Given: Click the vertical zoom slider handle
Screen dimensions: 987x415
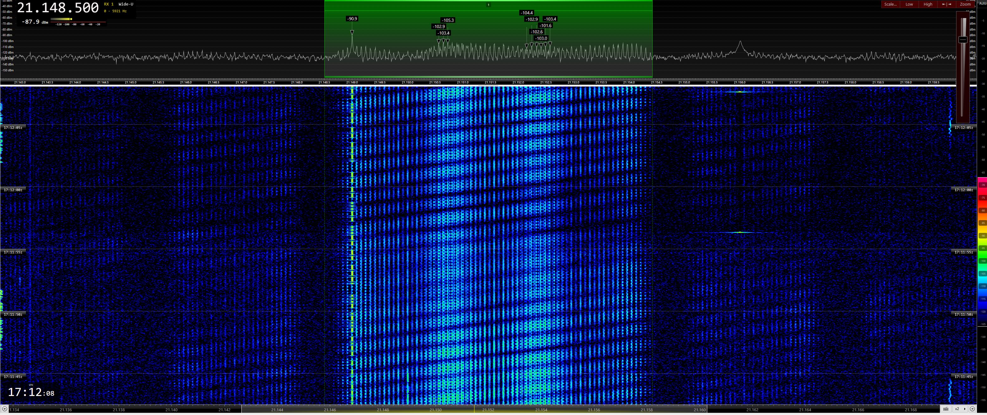Looking at the screenshot, I should coord(963,40).
